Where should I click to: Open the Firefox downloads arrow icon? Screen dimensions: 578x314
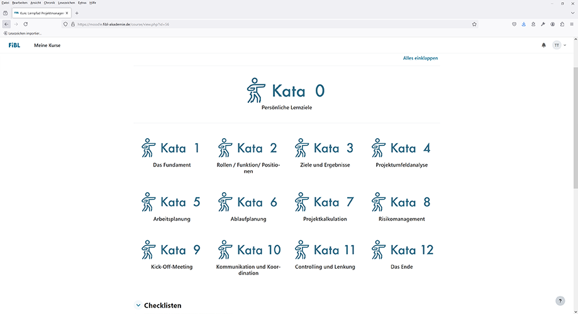[x=523, y=24]
